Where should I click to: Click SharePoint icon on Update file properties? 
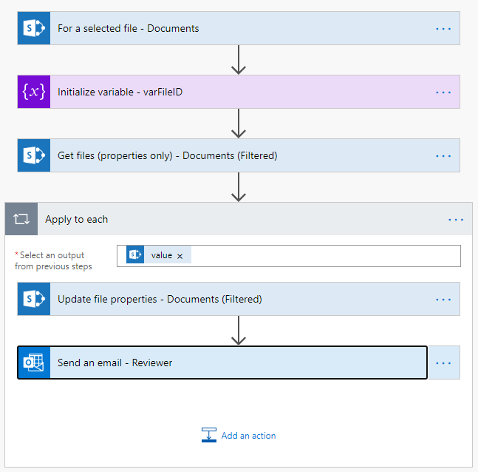click(34, 299)
